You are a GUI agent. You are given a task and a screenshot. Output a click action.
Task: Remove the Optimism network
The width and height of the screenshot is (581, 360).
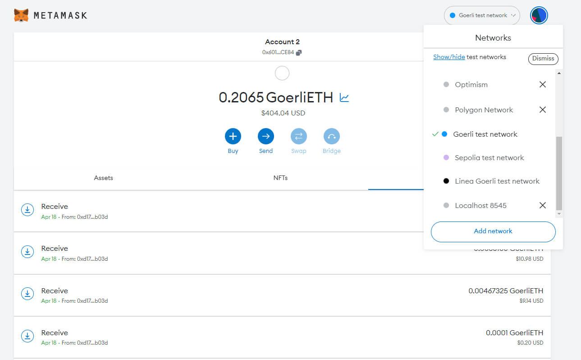(543, 84)
